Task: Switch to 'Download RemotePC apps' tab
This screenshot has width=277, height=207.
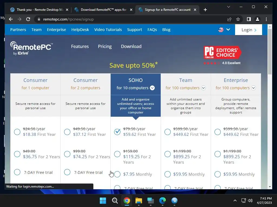Action: tap(104, 10)
